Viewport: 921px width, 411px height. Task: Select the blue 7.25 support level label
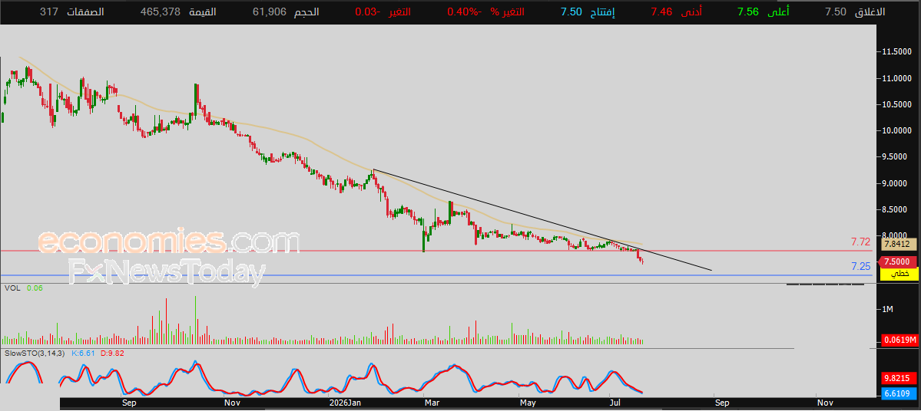click(x=860, y=266)
